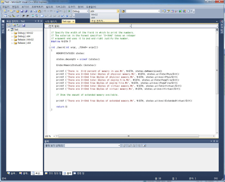Choose Win32 in the platform list
This screenshot has width=225, height=182.
[x=104, y=14]
